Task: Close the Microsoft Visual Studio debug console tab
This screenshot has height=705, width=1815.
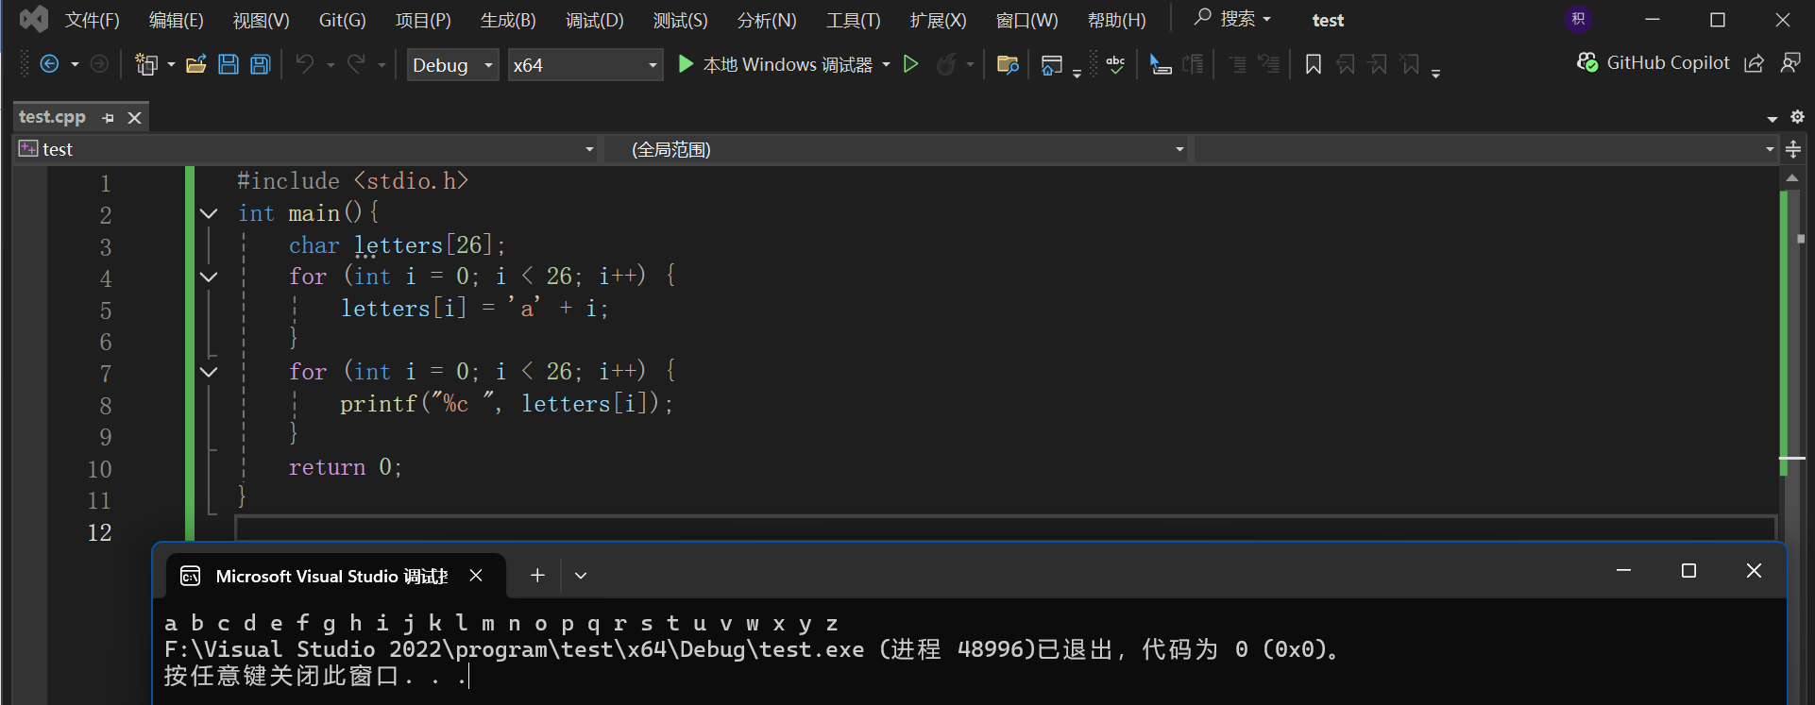Action: [x=476, y=576]
